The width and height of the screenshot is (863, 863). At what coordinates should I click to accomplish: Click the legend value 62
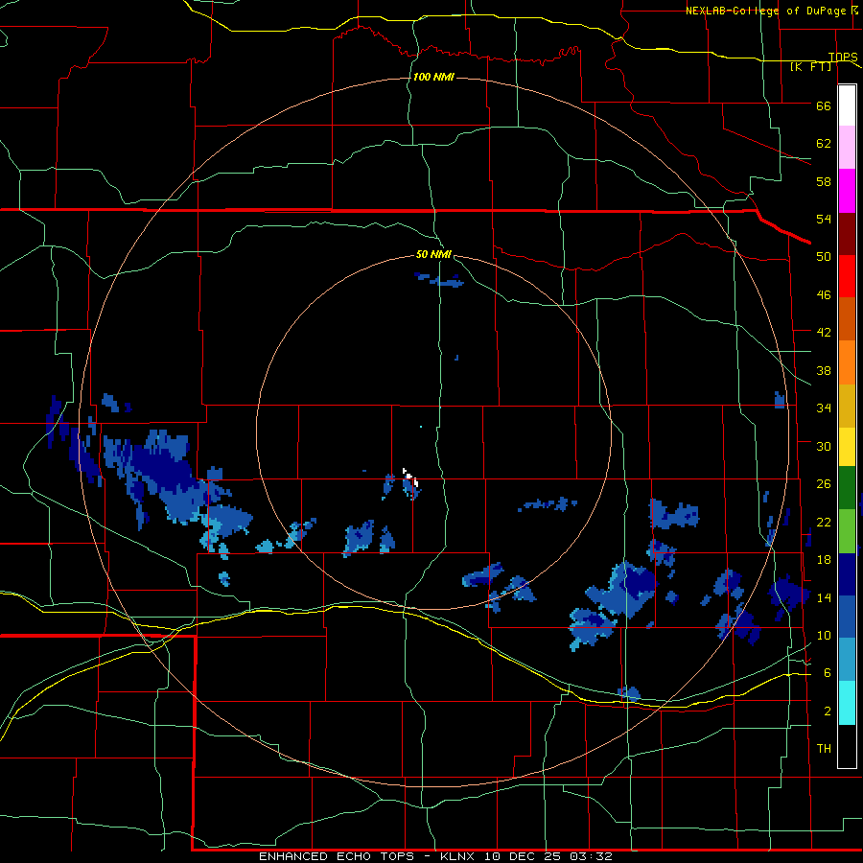[x=824, y=144]
